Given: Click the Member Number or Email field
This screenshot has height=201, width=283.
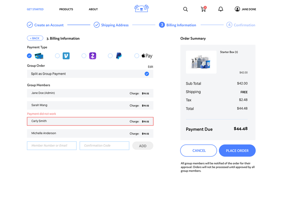Looking at the screenshot, I should [x=52, y=146].
